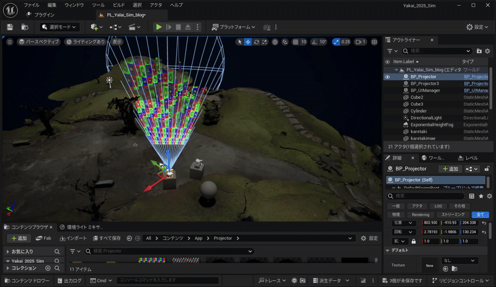Open the viewport layout grid icon

[x=374, y=42]
